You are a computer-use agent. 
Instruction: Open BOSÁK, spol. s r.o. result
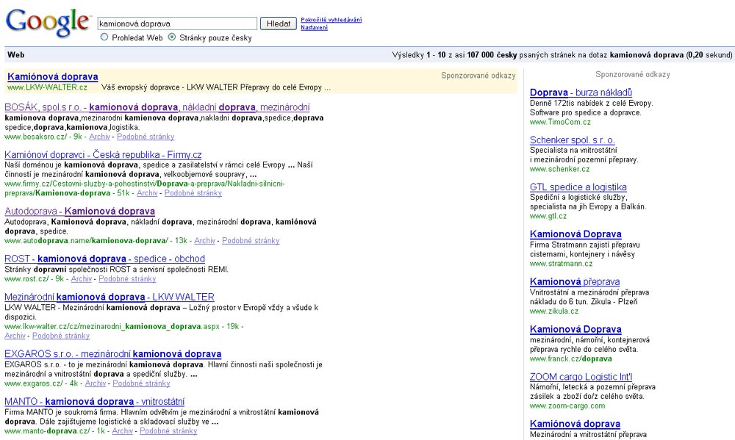click(x=157, y=107)
